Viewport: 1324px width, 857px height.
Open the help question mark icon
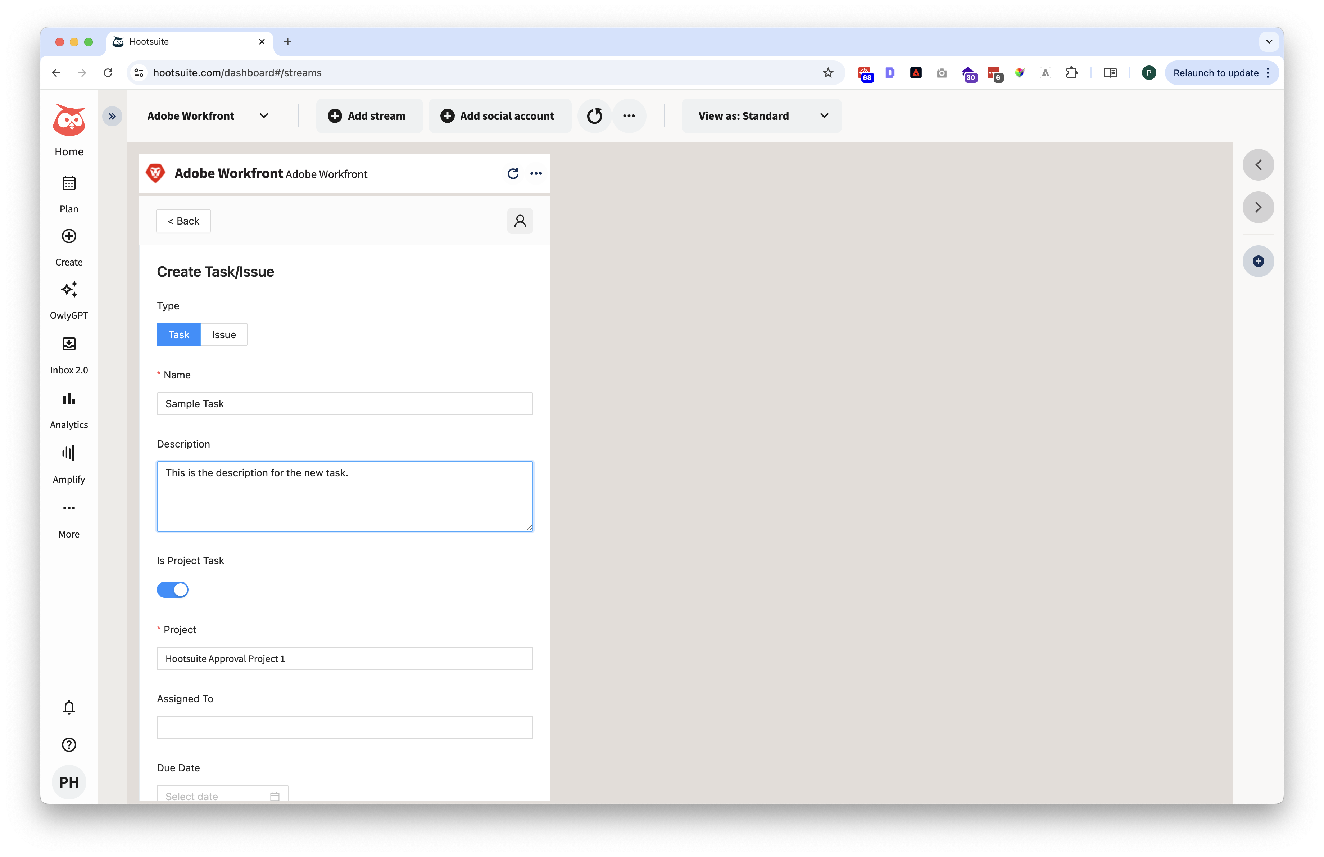click(69, 745)
